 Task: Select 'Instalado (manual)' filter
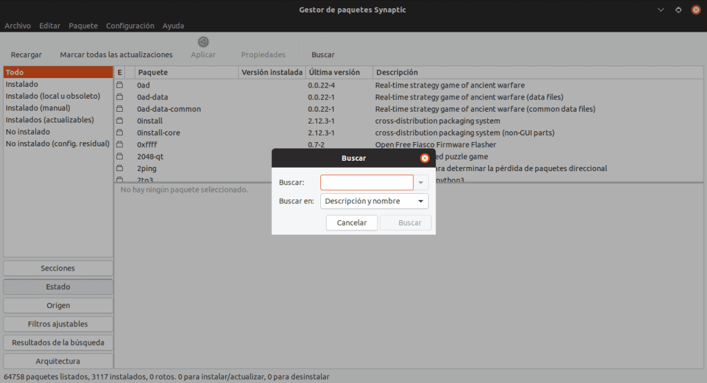tap(58, 108)
